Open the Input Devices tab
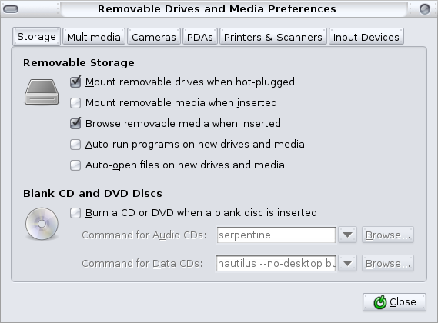 pyautogui.click(x=366, y=37)
